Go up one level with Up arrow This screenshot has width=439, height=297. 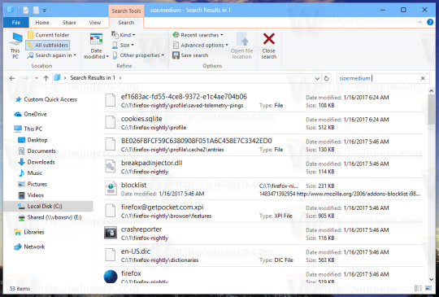coord(46,78)
